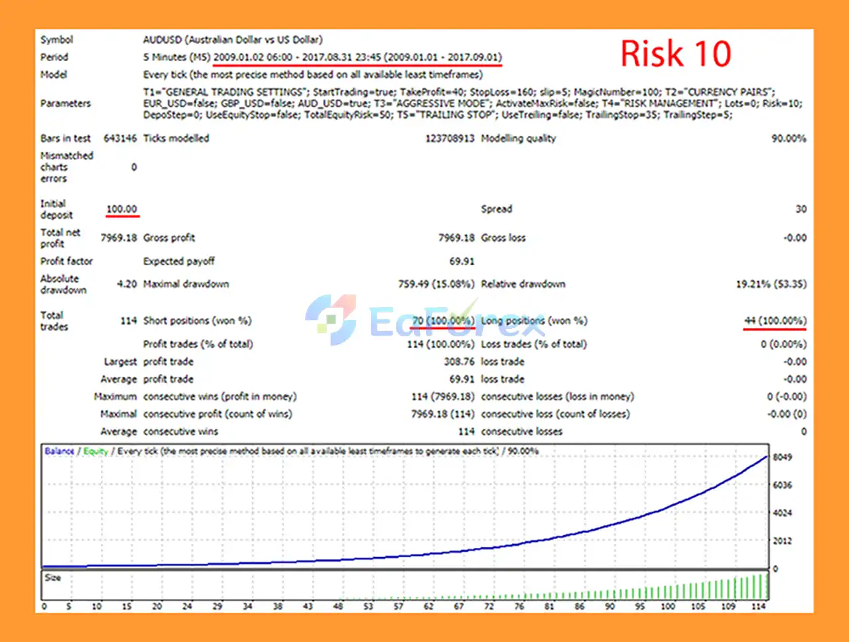Click the red "Risk 10" heading
This screenshot has height=642, width=849.
coord(675,54)
